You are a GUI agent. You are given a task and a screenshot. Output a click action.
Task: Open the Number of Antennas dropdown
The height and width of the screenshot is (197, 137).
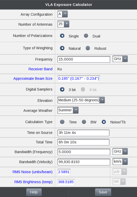click(63, 24)
